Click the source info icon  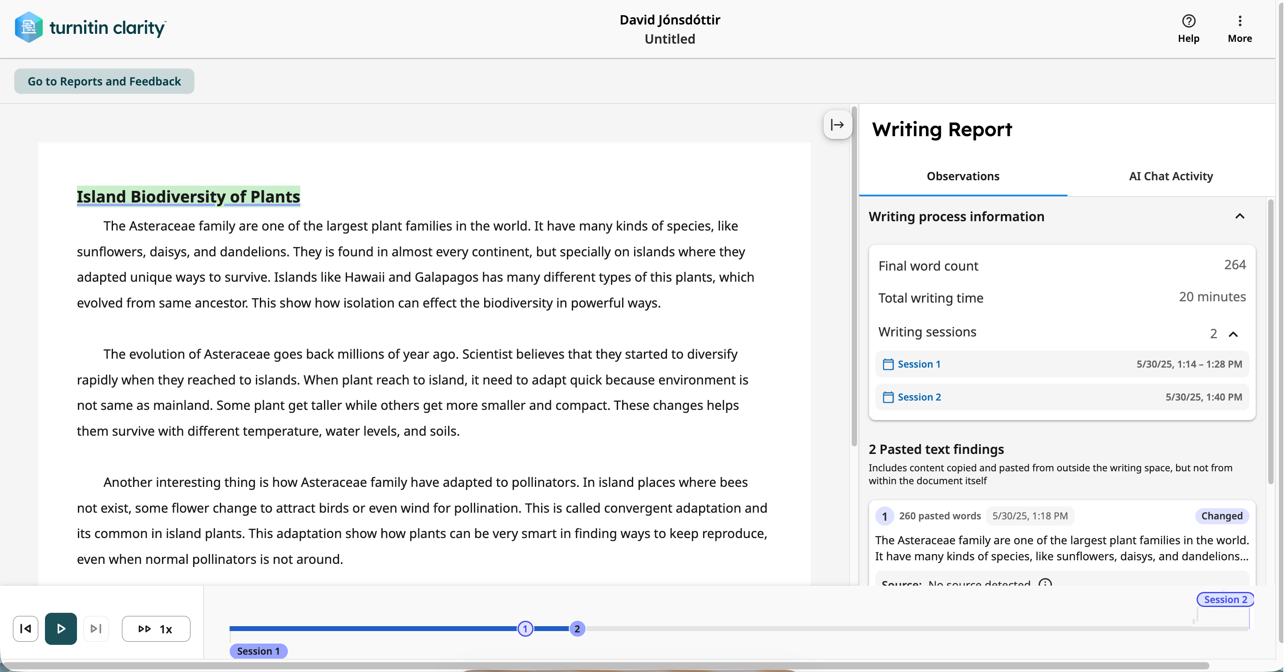click(1045, 583)
